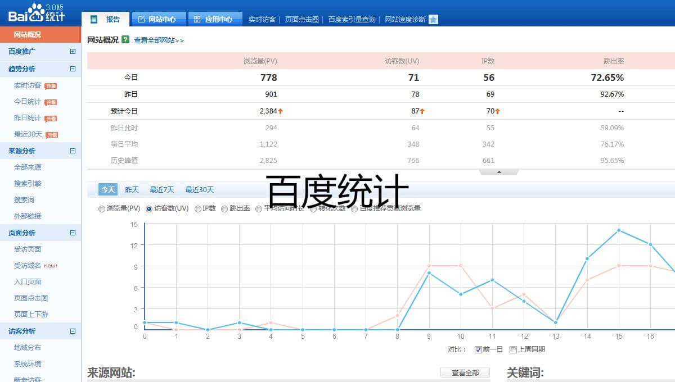
Task: Click the 升级 badge beside sidebar 最近30天
Action: pyautogui.click(x=52, y=135)
